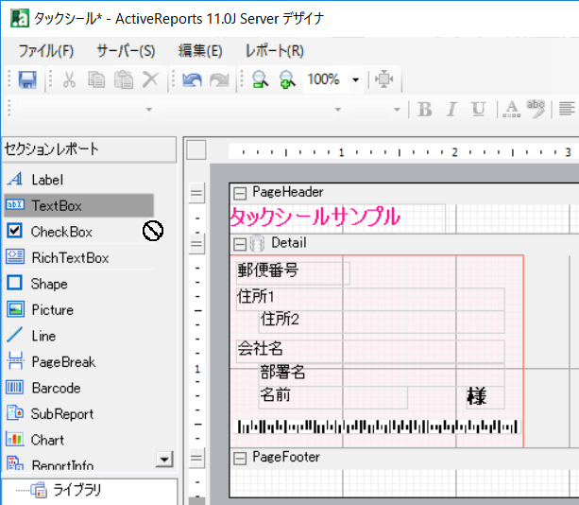Click the Undo arrow icon

193,80
